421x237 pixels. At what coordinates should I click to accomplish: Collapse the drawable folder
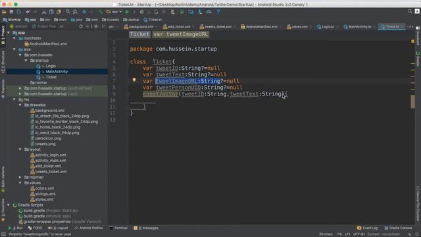(20, 105)
